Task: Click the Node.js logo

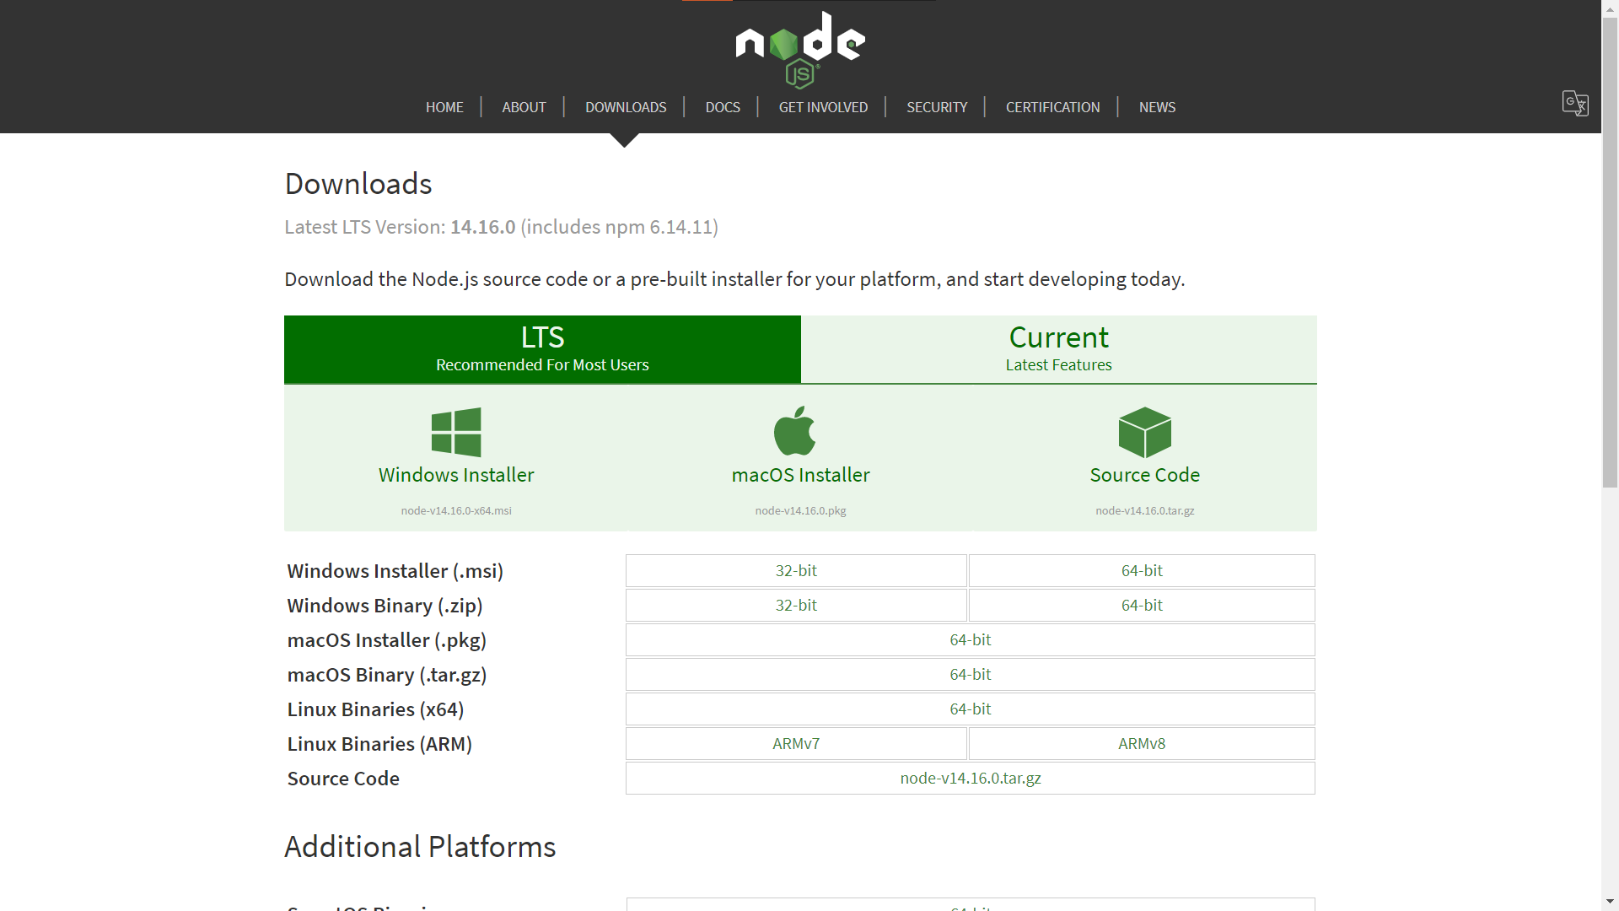Action: [x=799, y=48]
